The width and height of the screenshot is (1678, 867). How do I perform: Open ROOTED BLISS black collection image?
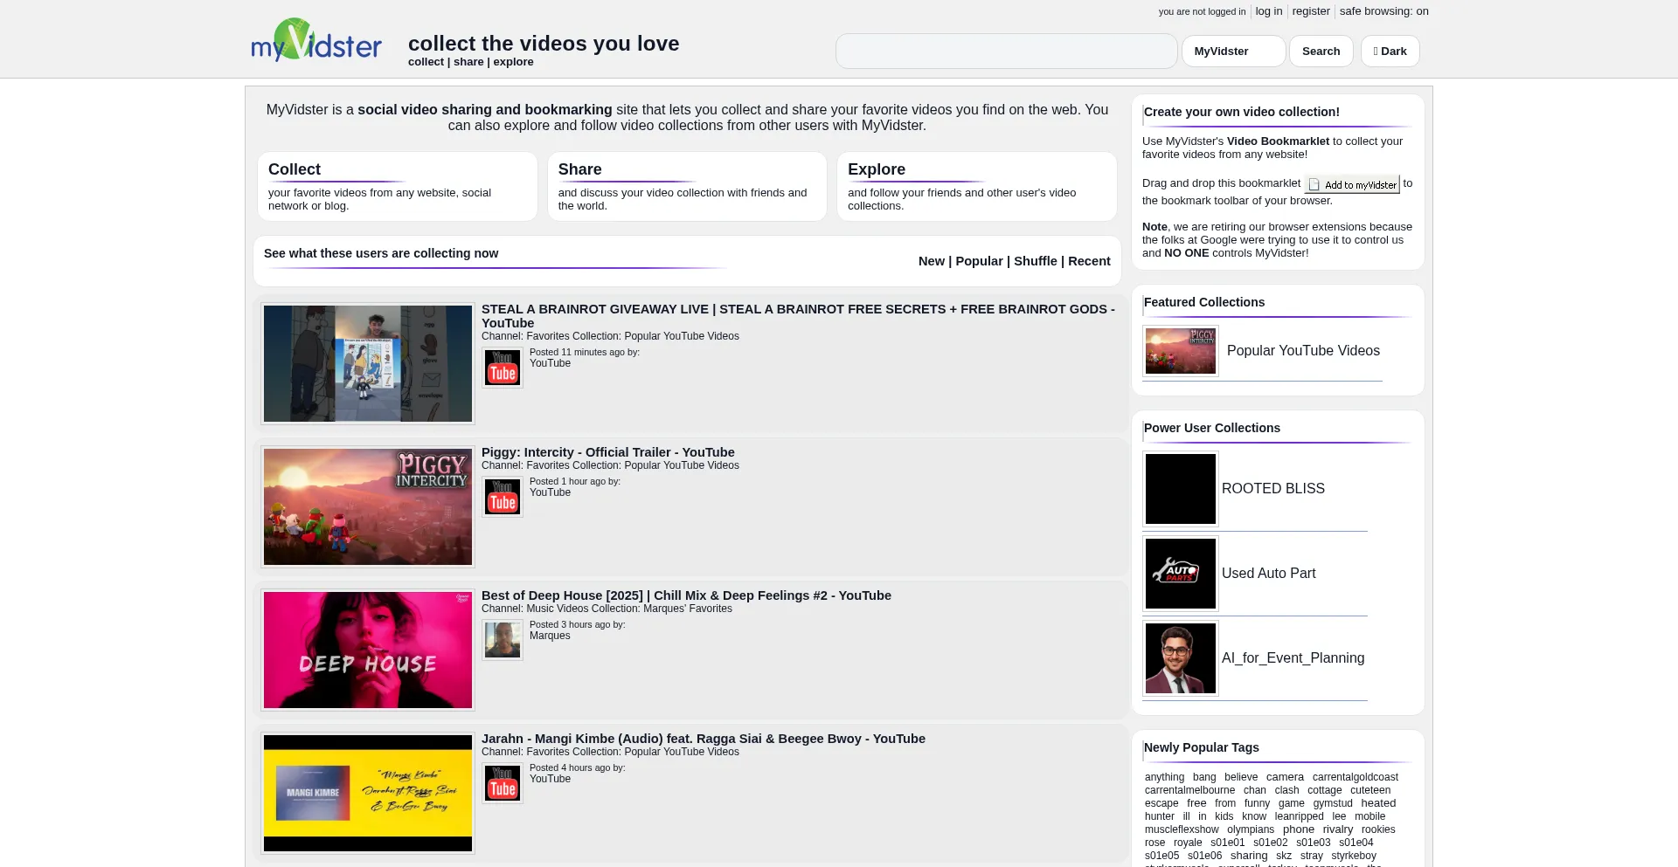pyautogui.click(x=1180, y=489)
